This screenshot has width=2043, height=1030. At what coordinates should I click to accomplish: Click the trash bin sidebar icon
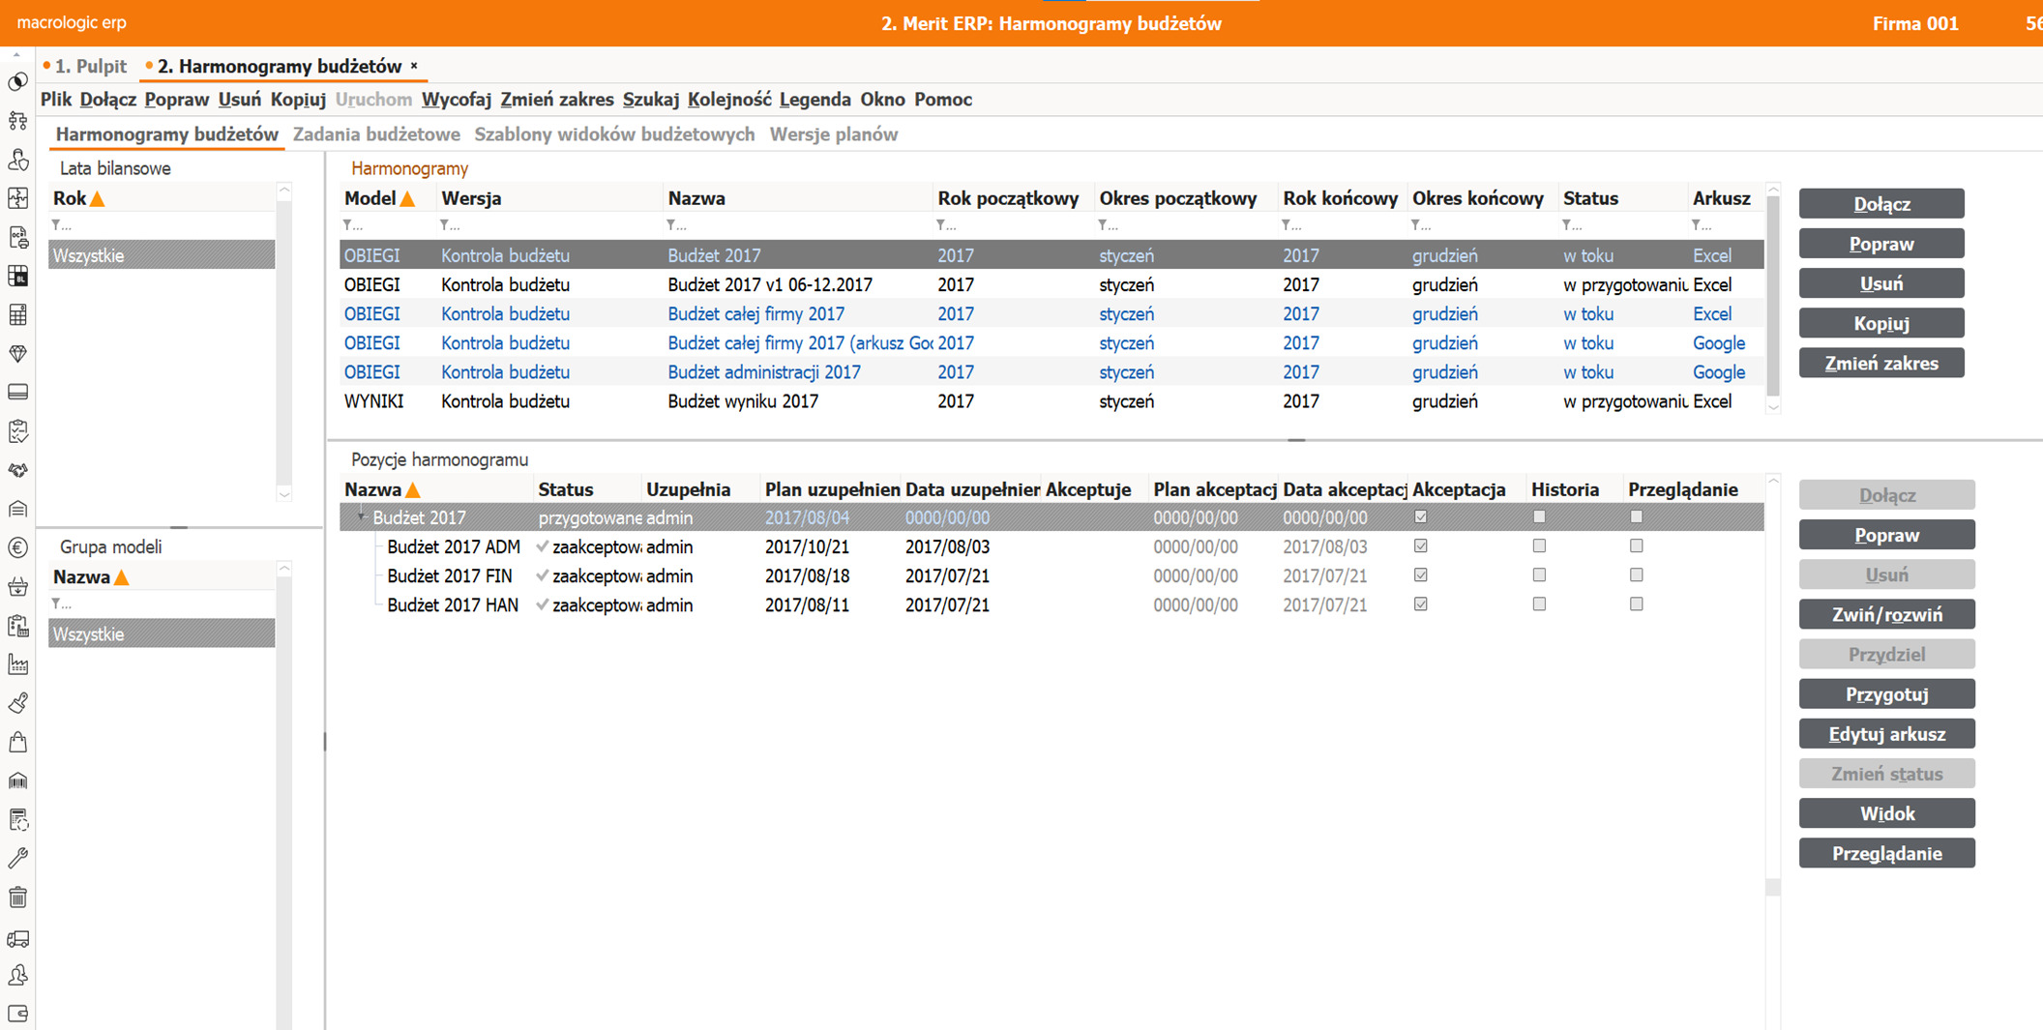point(17,898)
